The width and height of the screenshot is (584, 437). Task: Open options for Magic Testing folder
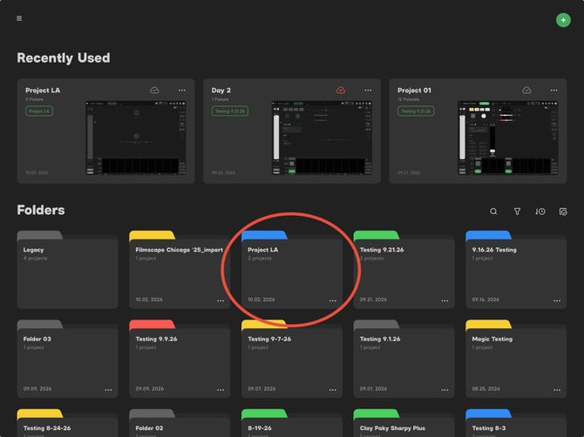point(557,390)
